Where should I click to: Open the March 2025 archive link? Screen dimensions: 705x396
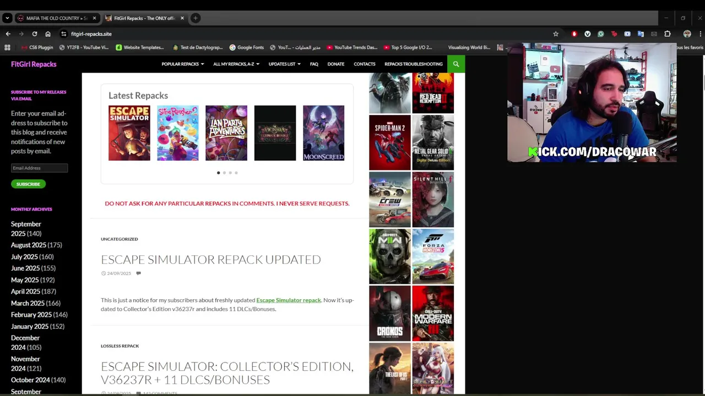click(x=28, y=304)
